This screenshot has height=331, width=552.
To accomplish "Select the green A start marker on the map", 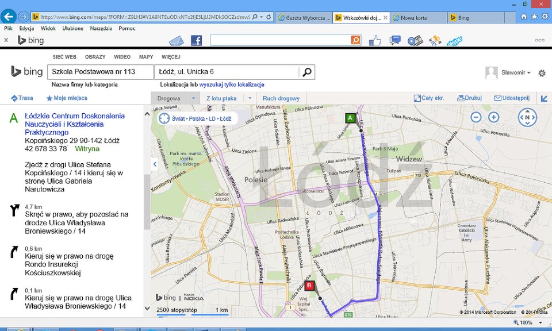I will click(350, 118).
